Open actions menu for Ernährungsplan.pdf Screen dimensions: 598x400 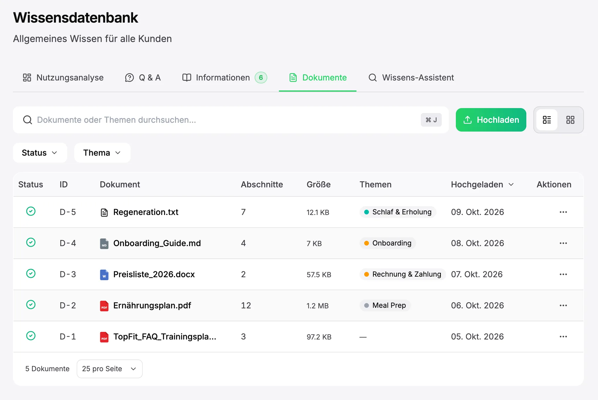(x=563, y=305)
